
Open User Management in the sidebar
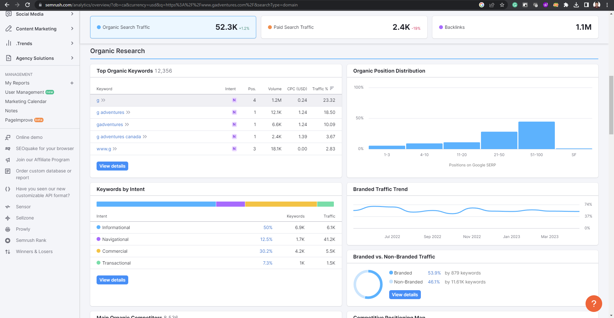pyautogui.click(x=25, y=92)
